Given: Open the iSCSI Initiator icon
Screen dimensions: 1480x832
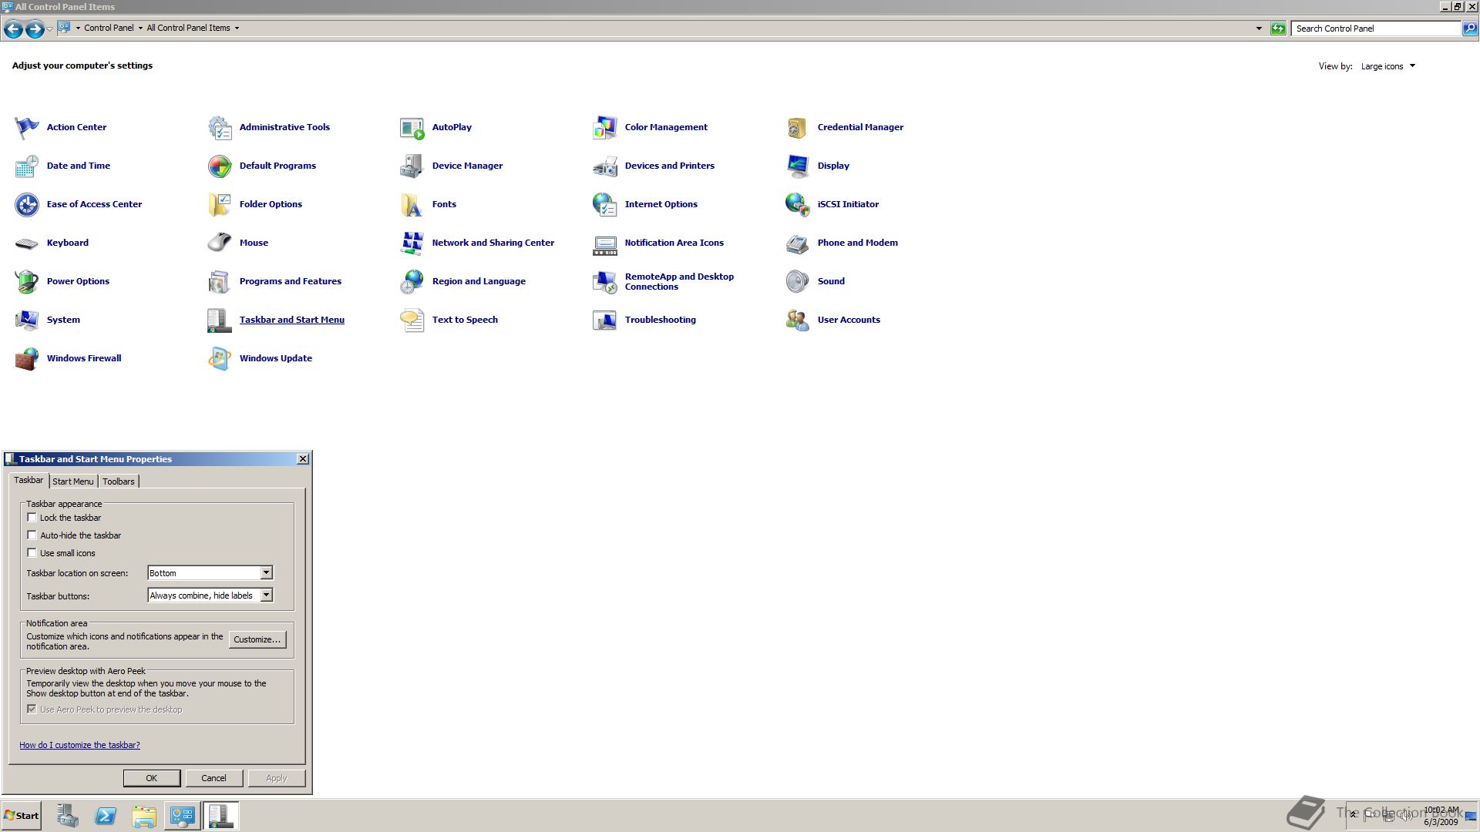Looking at the screenshot, I should tap(798, 204).
